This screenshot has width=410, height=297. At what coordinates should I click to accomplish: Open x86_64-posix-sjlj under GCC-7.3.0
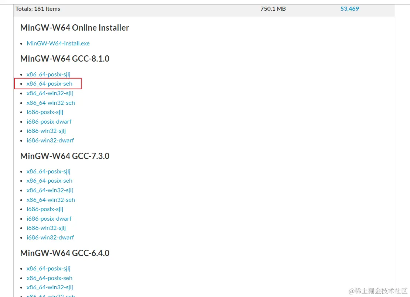point(48,172)
